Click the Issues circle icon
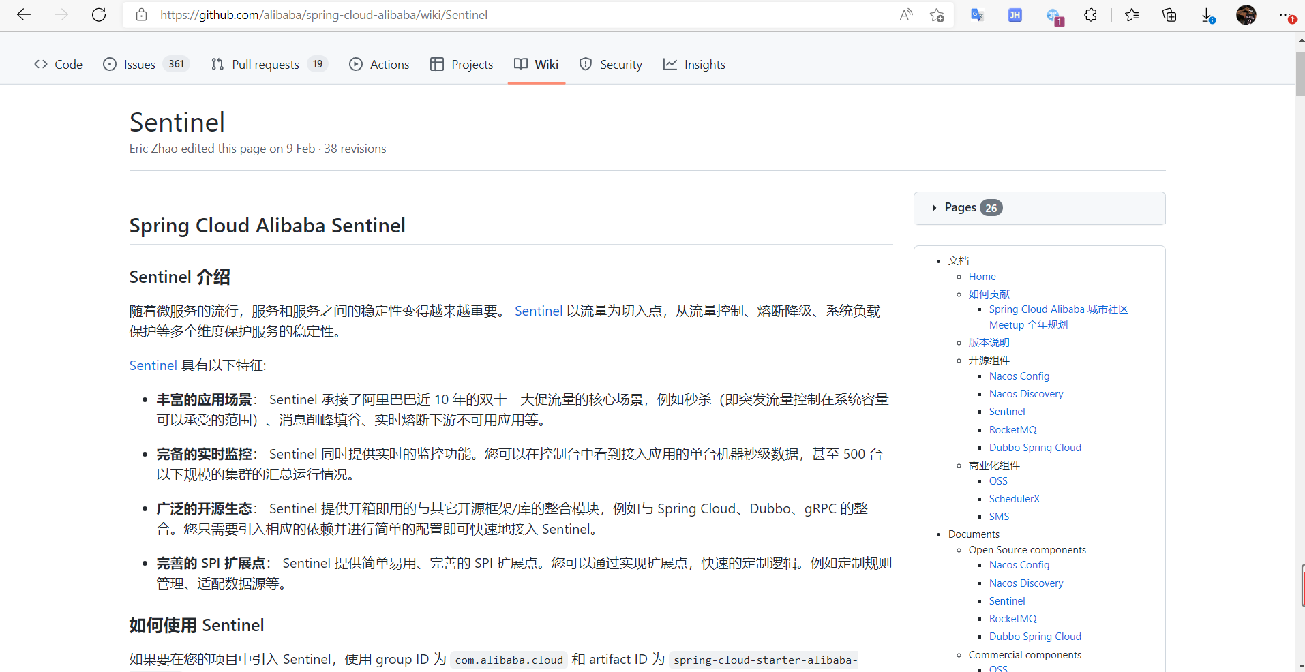This screenshot has height=672, width=1305. [110, 64]
